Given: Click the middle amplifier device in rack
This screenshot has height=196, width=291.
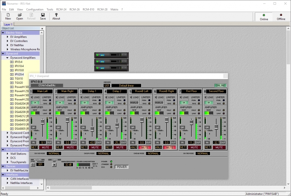Looking at the screenshot, I should [x=111, y=61].
